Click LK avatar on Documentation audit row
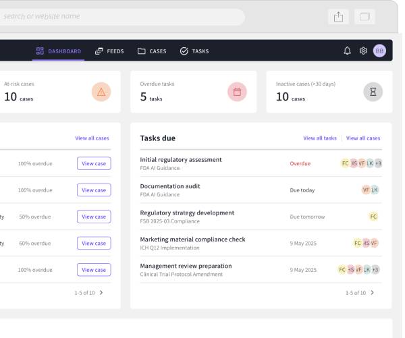Image resolution: width=405 pixels, height=338 pixels. coord(374,190)
